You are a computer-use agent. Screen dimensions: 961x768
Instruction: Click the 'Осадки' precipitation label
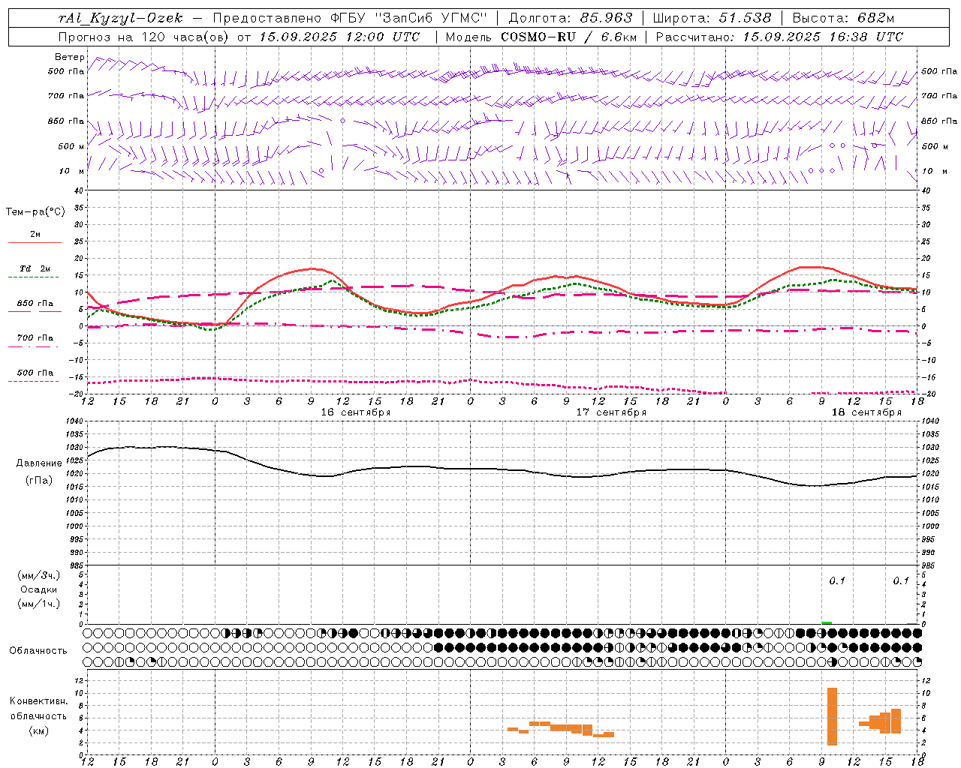pyautogui.click(x=39, y=589)
